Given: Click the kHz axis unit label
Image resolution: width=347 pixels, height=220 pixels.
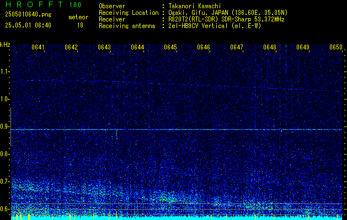Looking at the screenshot, I should pos(5,45).
